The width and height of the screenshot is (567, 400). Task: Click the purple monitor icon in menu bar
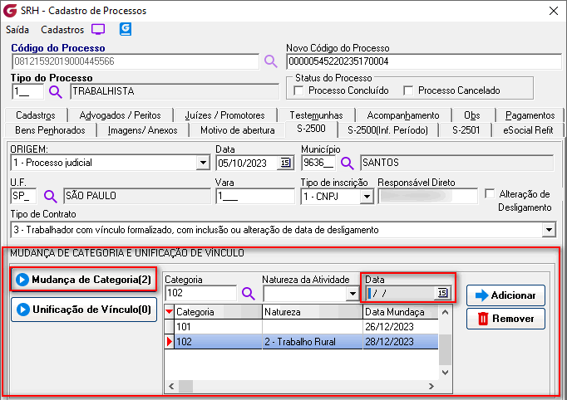[x=99, y=29]
